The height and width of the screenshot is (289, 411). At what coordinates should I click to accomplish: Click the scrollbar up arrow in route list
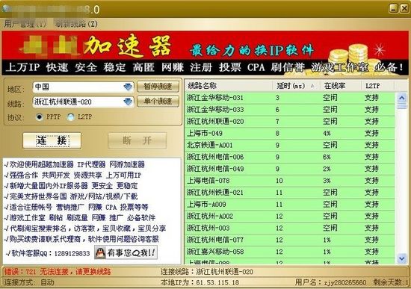402,98
